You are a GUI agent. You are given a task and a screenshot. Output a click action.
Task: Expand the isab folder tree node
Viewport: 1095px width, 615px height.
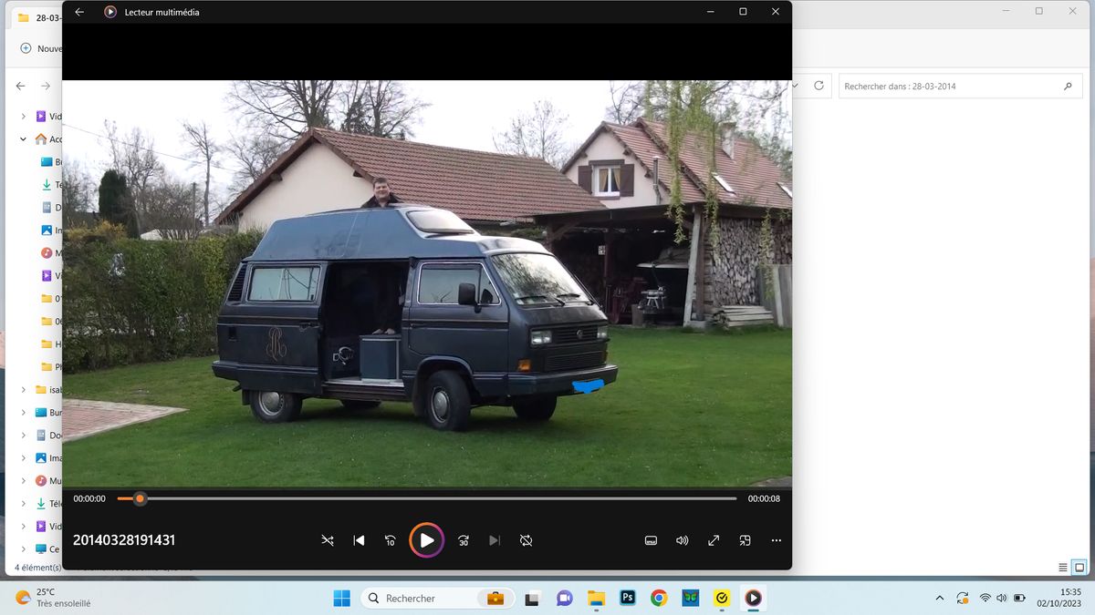point(23,389)
